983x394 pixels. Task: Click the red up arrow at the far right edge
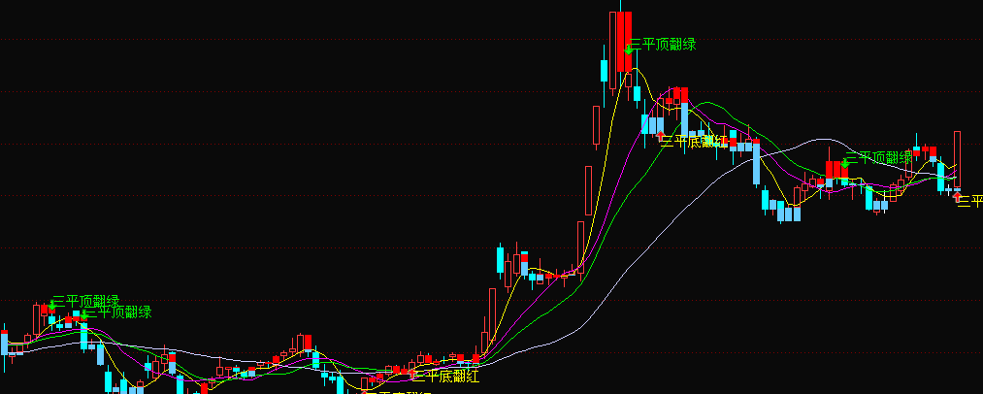(957, 197)
